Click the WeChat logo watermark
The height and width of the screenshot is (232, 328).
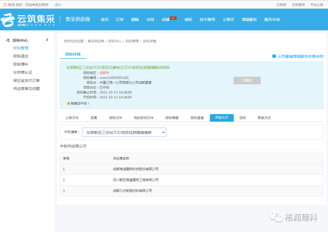click(276, 217)
